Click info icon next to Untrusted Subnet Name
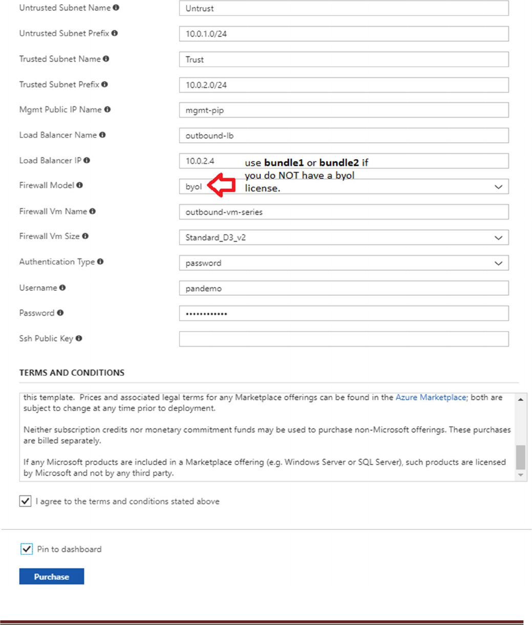This screenshot has height=625, width=532. pyautogui.click(x=116, y=8)
